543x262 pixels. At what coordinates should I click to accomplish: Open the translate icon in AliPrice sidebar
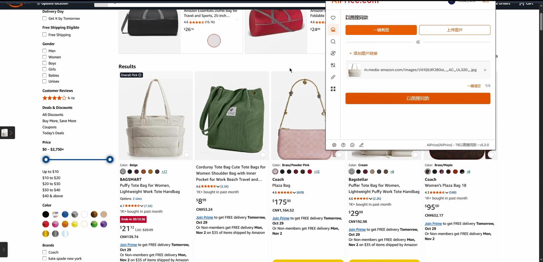point(333,65)
